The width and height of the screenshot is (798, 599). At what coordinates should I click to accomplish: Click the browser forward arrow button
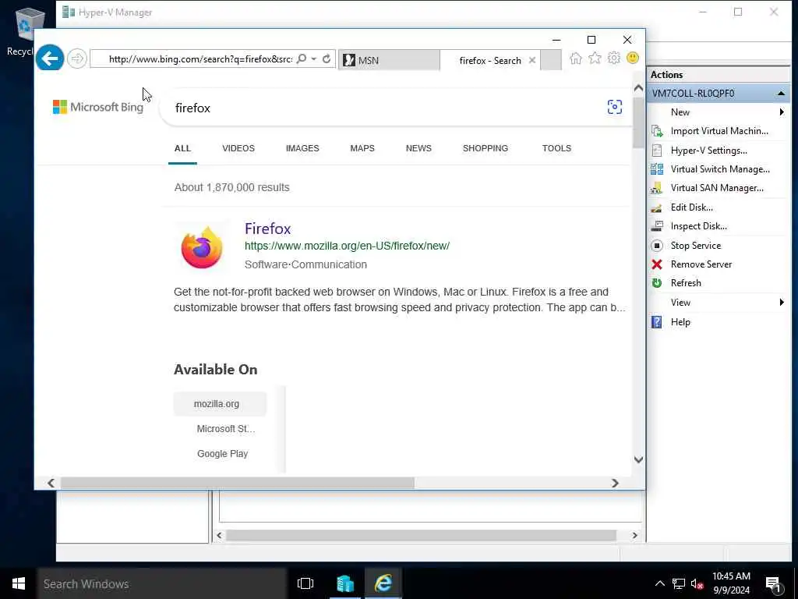77,58
